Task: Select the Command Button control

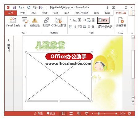Action: point(84,20)
